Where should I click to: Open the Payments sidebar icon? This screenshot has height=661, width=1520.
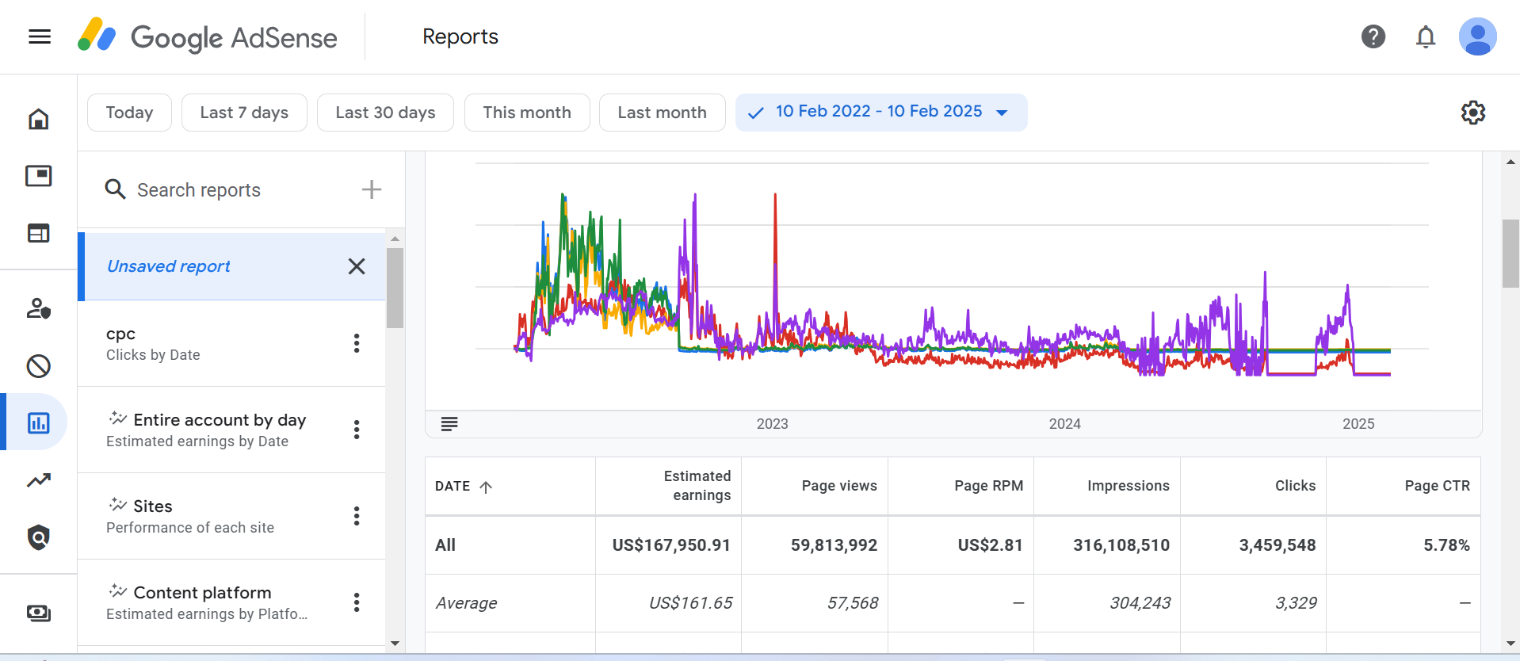tap(38, 613)
